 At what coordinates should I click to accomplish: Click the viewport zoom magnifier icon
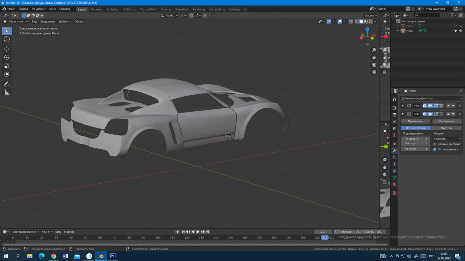[374, 50]
